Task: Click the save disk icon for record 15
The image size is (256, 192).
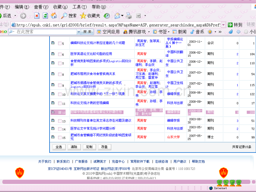Action: 53,137
